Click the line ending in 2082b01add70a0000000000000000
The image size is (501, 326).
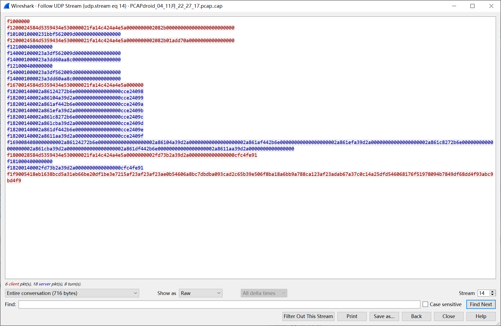coord(121,41)
